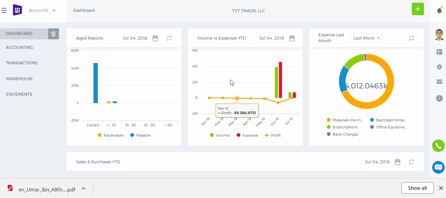Toggle the Income series in legend
Screen dimensions: 446x198
[x=220, y=135]
